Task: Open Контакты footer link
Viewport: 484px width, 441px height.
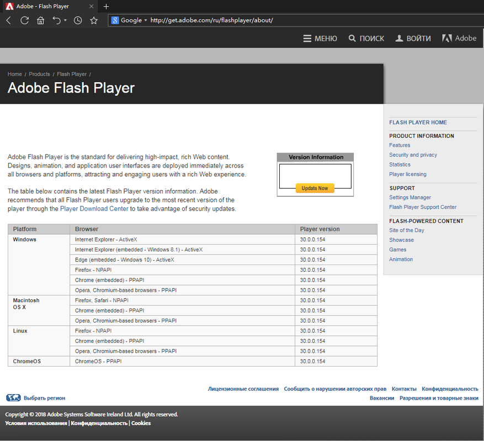Action: [x=404, y=389]
